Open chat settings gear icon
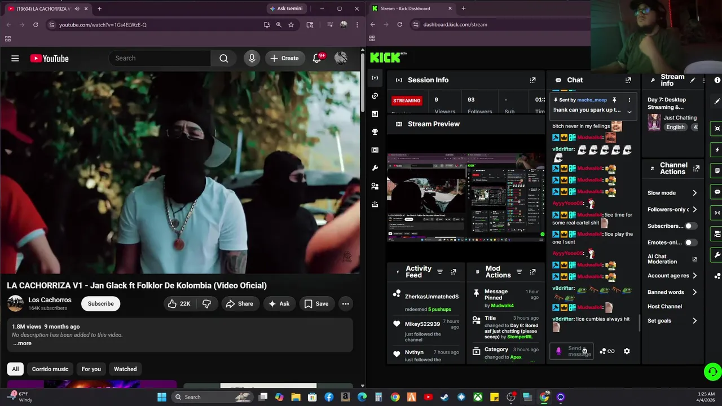This screenshot has width=722, height=406. point(627,351)
